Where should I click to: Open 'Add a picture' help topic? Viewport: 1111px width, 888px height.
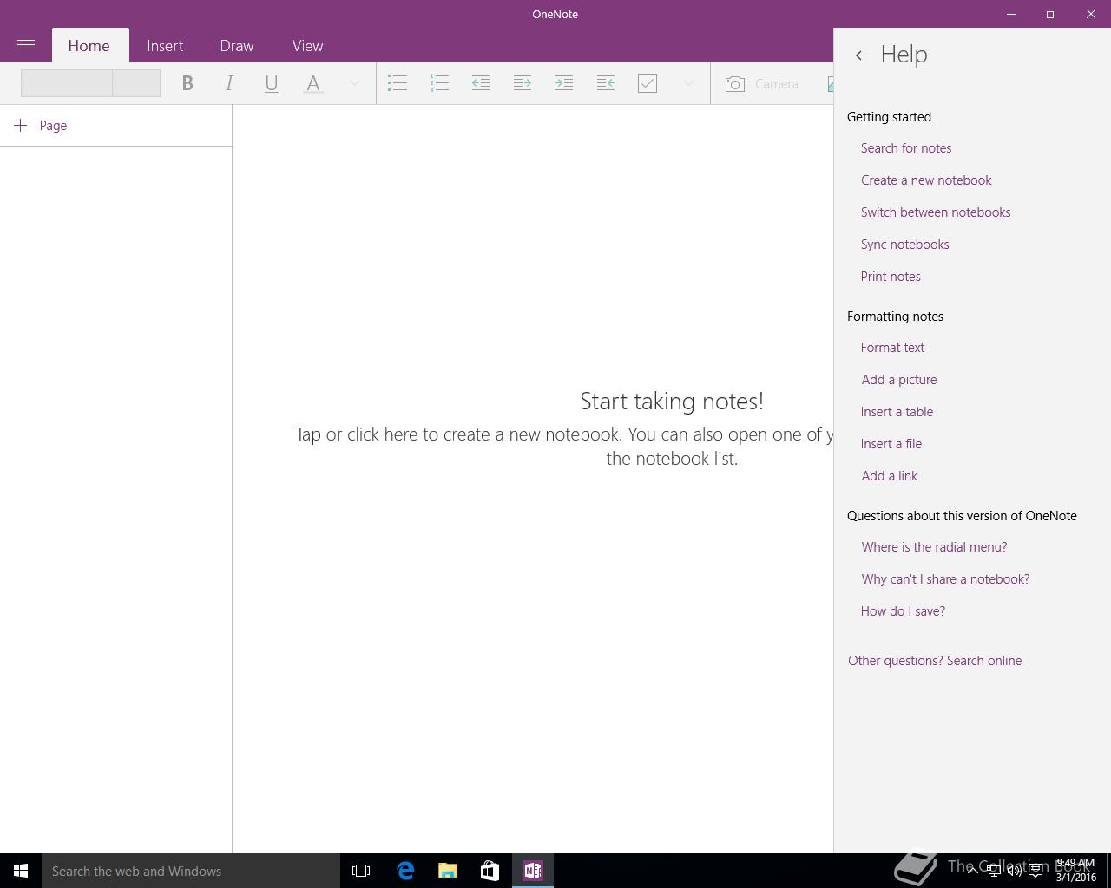click(x=899, y=380)
